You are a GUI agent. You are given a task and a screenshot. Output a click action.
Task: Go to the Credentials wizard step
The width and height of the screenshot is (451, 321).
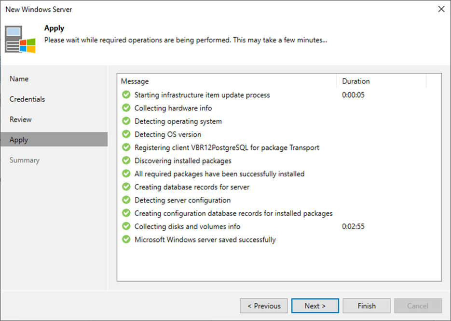27,99
